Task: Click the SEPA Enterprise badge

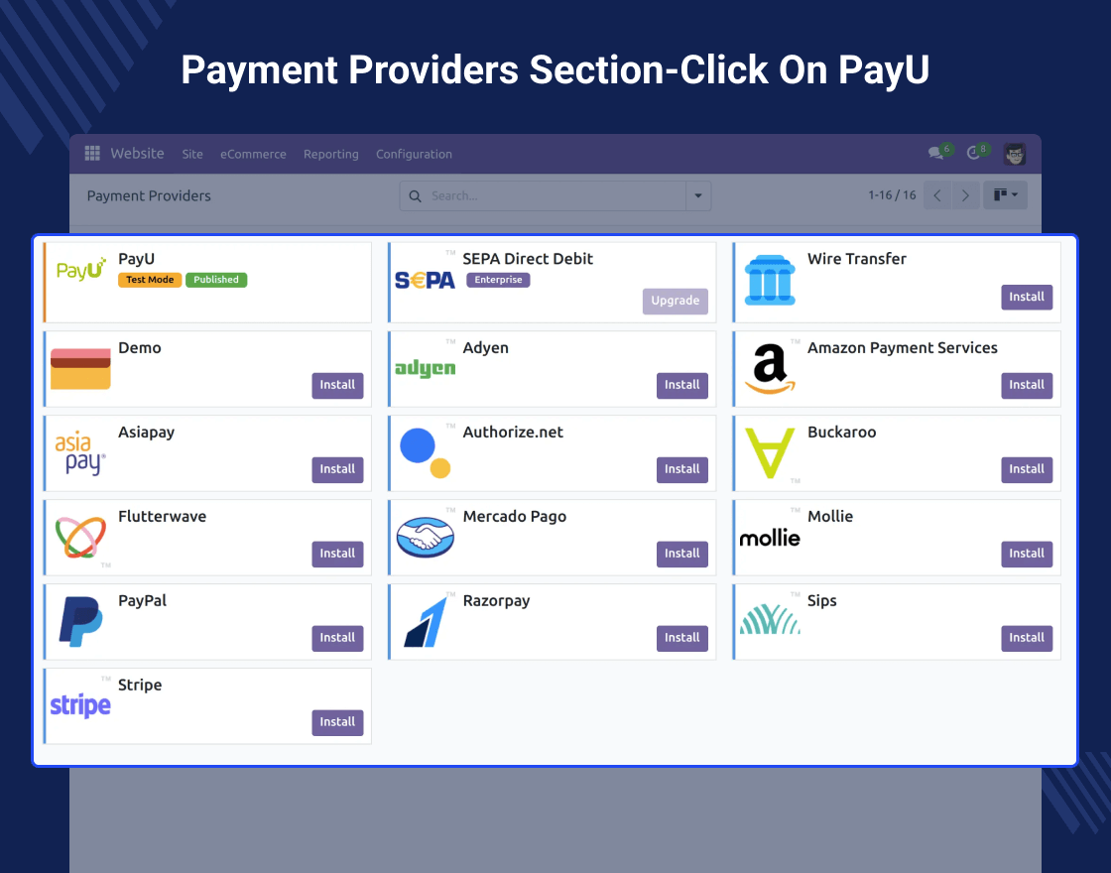Action: [498, 280]
